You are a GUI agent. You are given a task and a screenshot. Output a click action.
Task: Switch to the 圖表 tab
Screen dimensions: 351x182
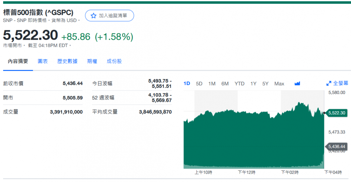[43, 61]
